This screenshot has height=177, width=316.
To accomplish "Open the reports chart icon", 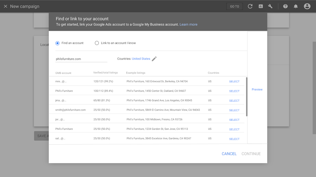I will point(261,6).
